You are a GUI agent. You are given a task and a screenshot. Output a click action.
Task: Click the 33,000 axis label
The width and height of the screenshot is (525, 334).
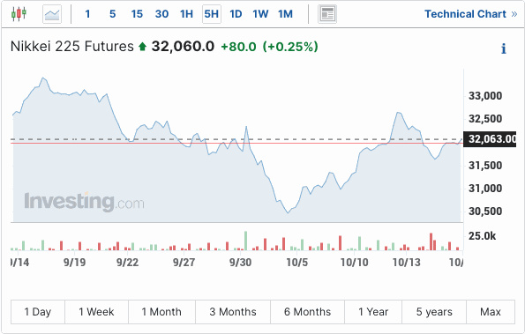[x=485, y=96]
